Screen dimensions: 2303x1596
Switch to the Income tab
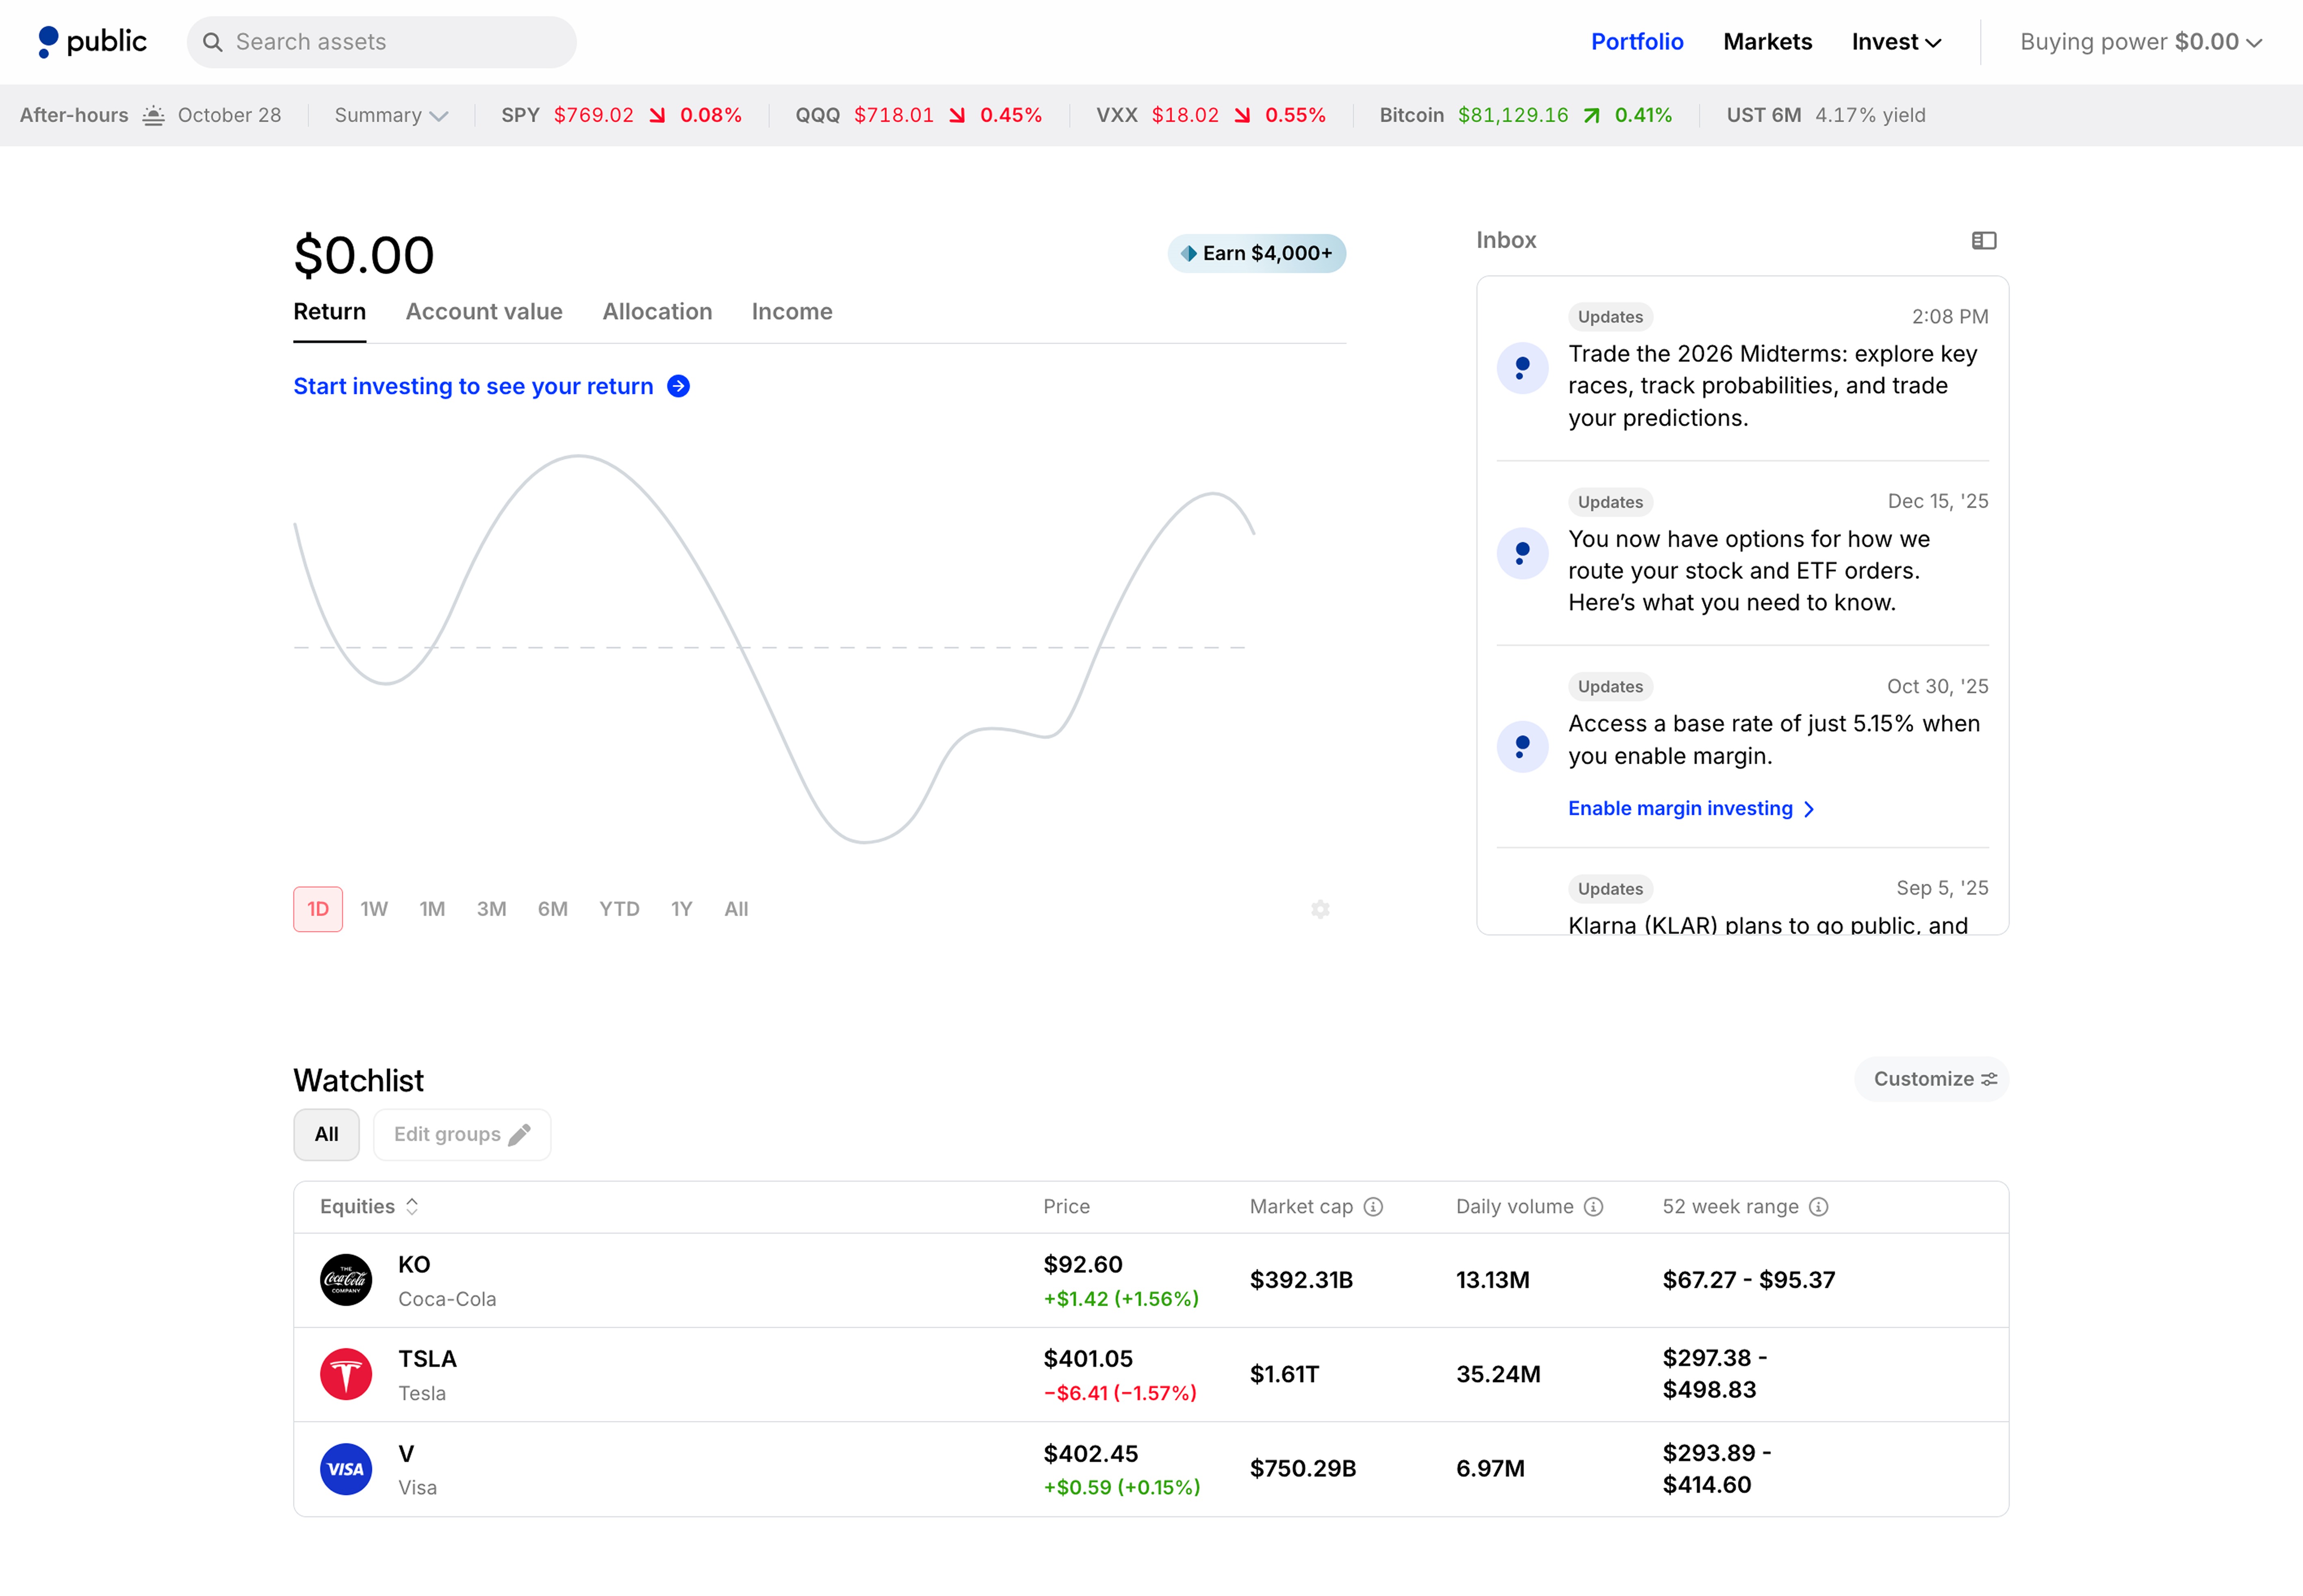tap(792, 312)
